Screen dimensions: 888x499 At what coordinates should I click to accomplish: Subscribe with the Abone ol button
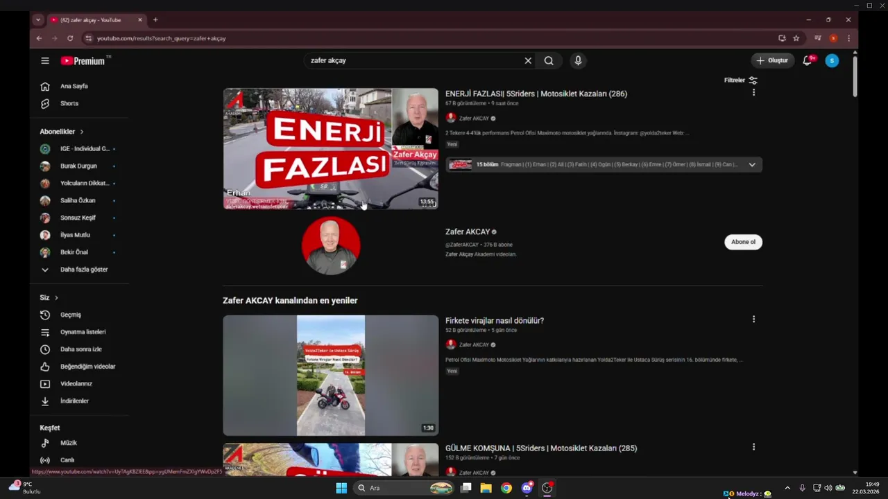click(x=743, y=242)
